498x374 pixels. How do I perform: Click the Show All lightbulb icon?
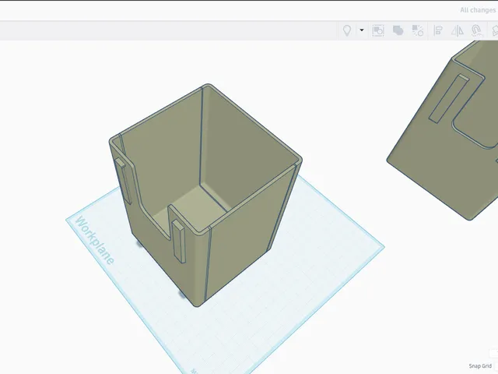[347, 30]
